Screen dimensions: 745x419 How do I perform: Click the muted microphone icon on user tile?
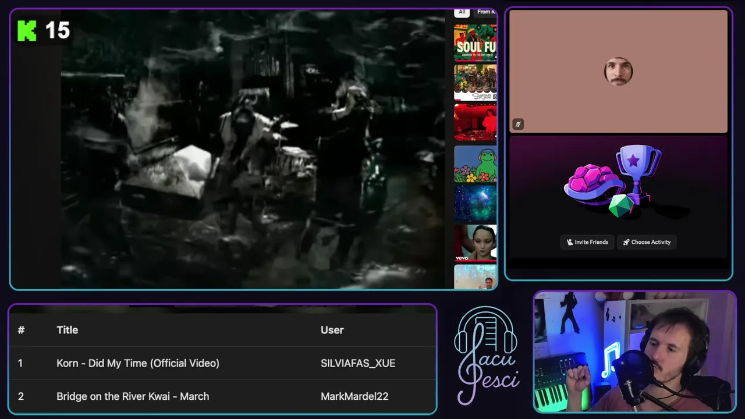point(518,124)
